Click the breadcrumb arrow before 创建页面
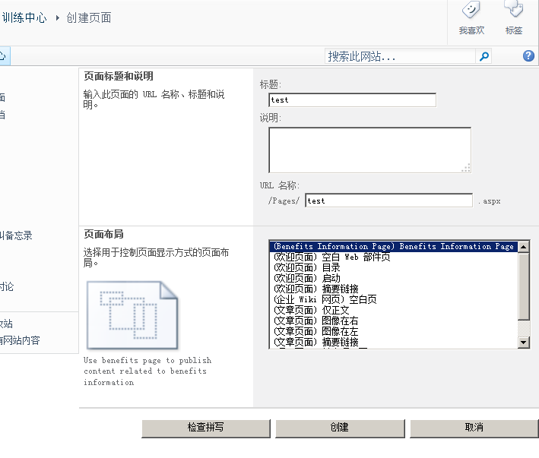 click(x=58, y=17)
